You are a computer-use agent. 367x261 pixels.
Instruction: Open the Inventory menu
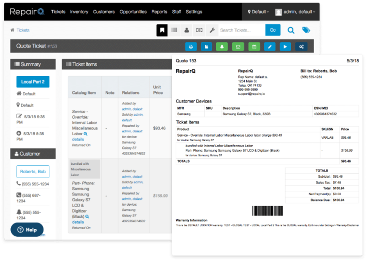point(79,12)
